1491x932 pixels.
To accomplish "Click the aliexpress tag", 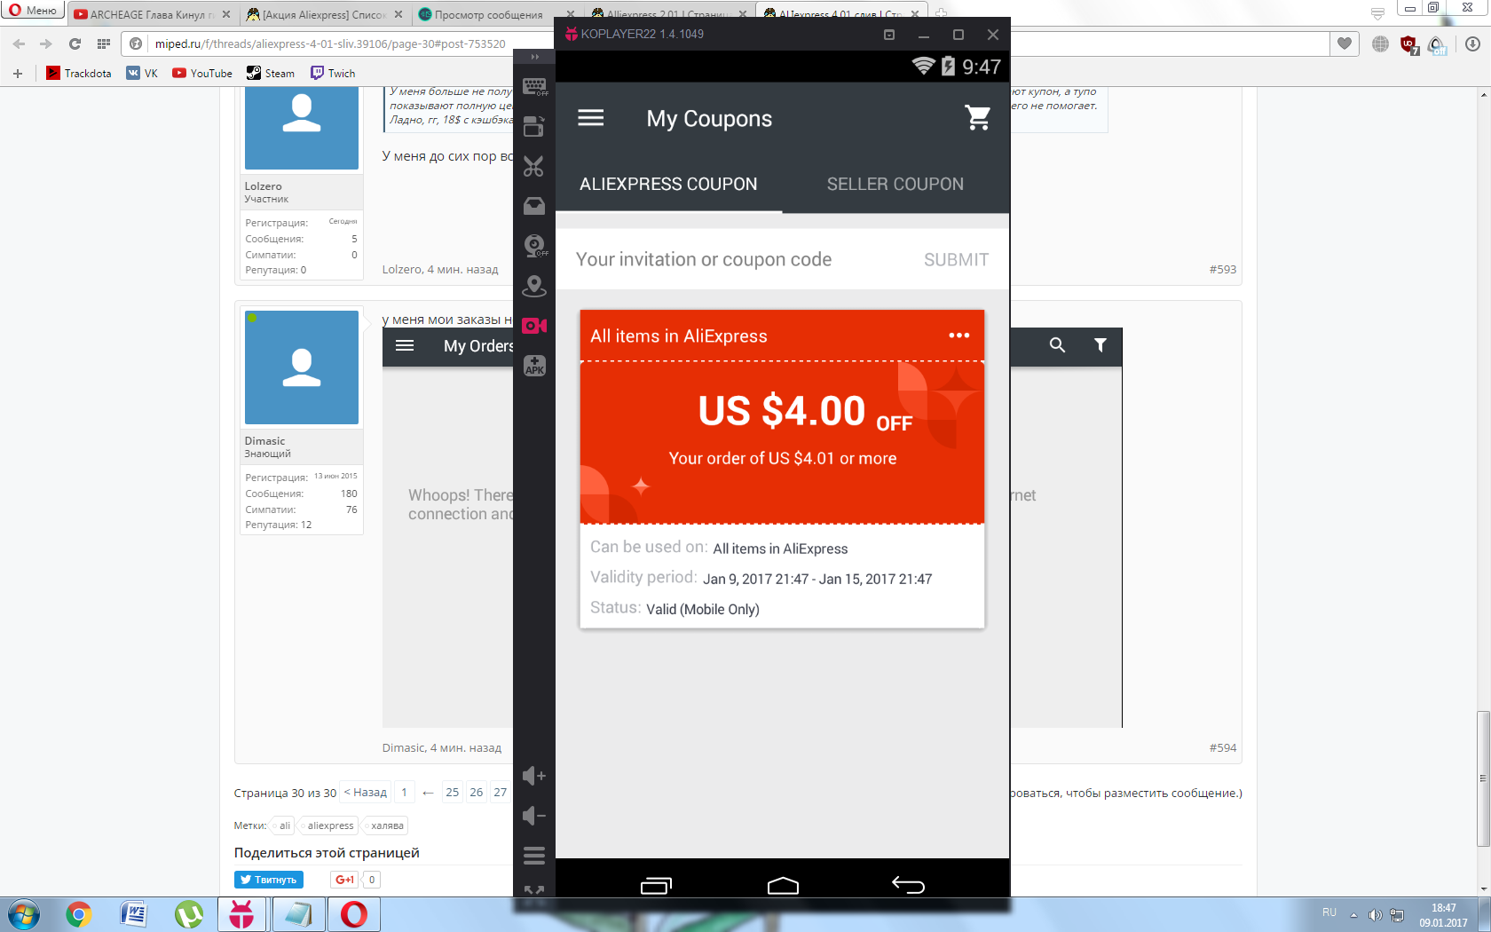I will [330, 825].
